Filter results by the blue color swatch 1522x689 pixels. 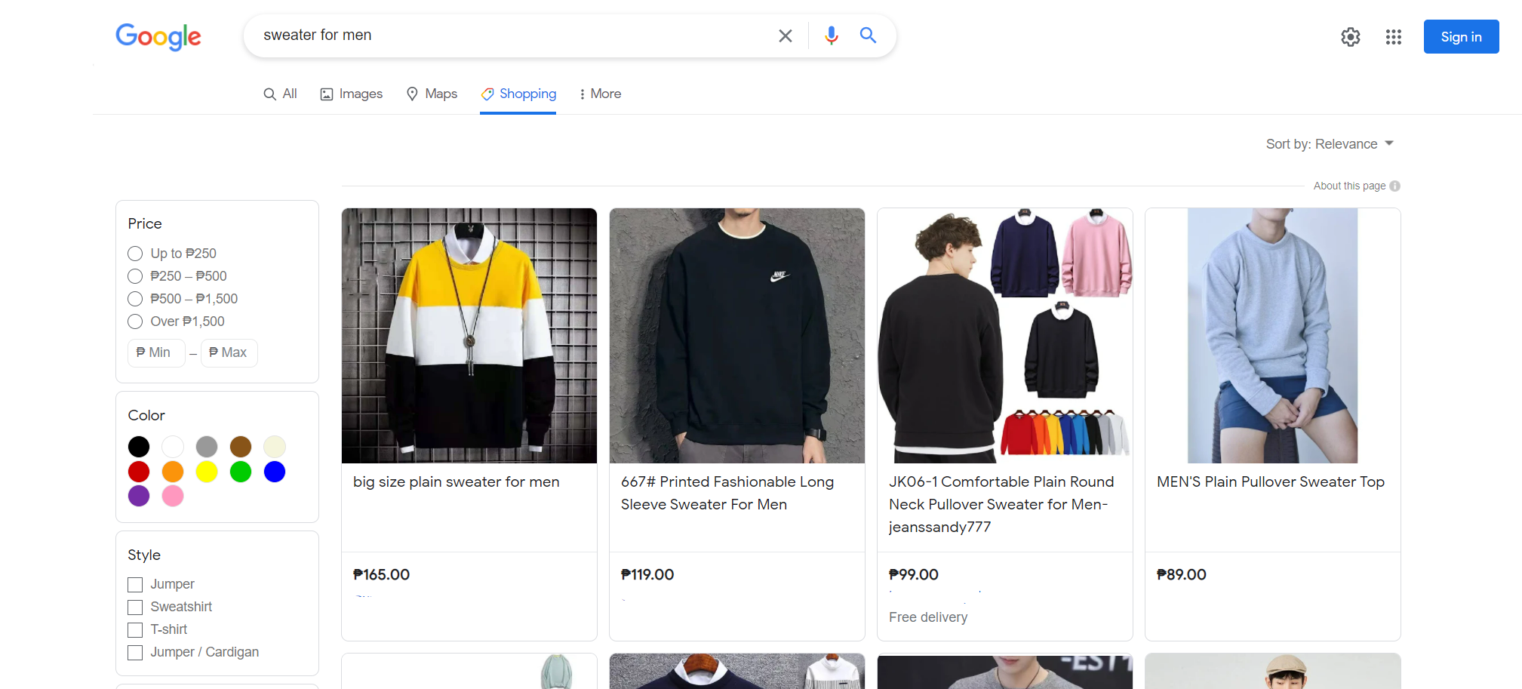[x=274, y=471]
